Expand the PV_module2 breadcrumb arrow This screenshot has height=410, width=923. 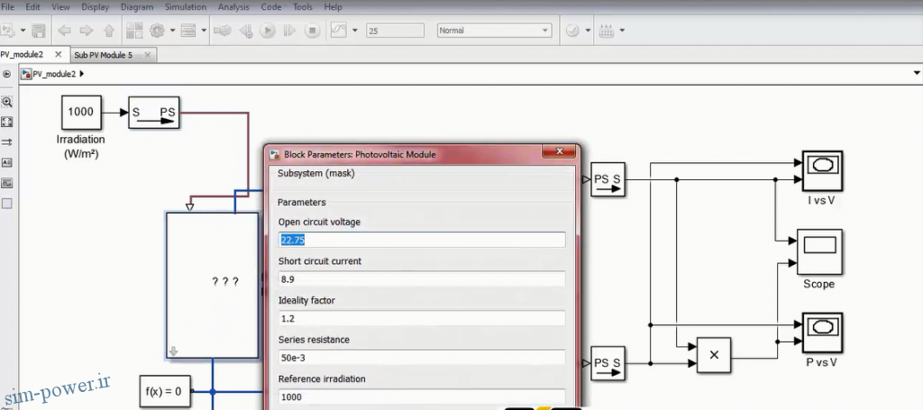tap(82, 74)
